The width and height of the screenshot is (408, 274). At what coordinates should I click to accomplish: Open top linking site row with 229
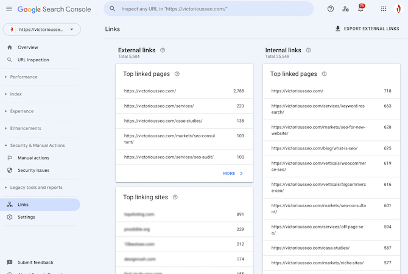tap(185, 229)
